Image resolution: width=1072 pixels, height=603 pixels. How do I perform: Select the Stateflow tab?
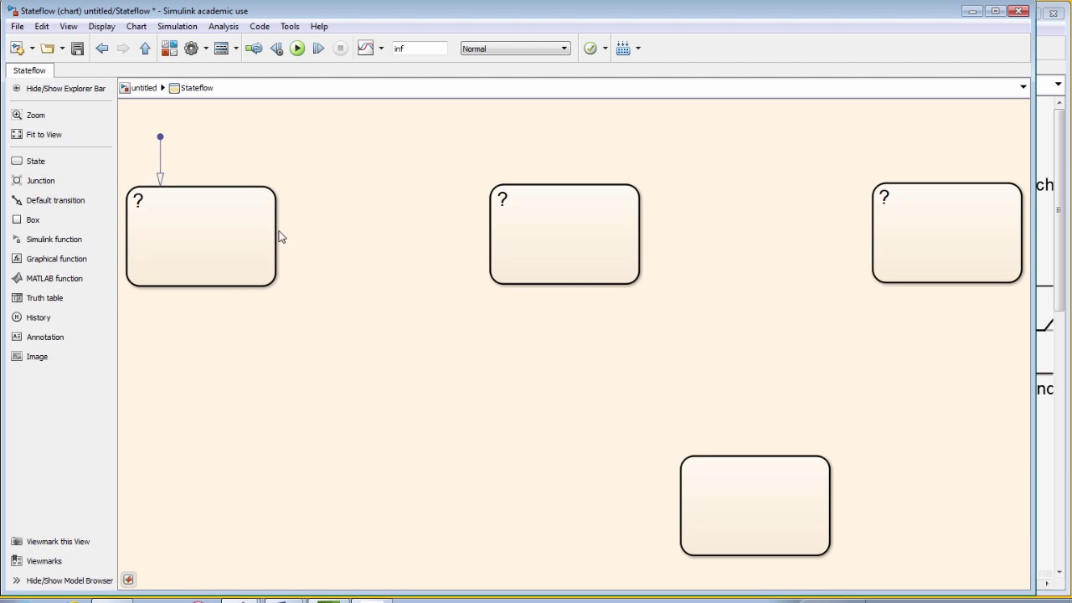pyautogui.click(x=29, y=70)
